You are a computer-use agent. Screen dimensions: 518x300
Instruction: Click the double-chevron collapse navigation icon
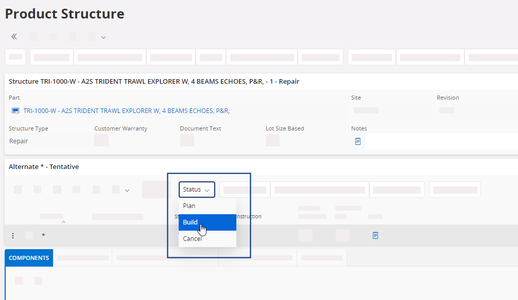(14, 36)
